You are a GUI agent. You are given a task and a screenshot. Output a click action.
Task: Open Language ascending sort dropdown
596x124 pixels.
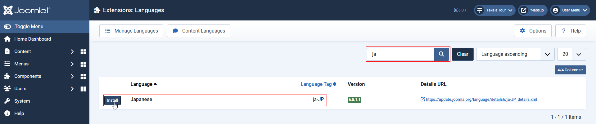(x=515, y=54)
